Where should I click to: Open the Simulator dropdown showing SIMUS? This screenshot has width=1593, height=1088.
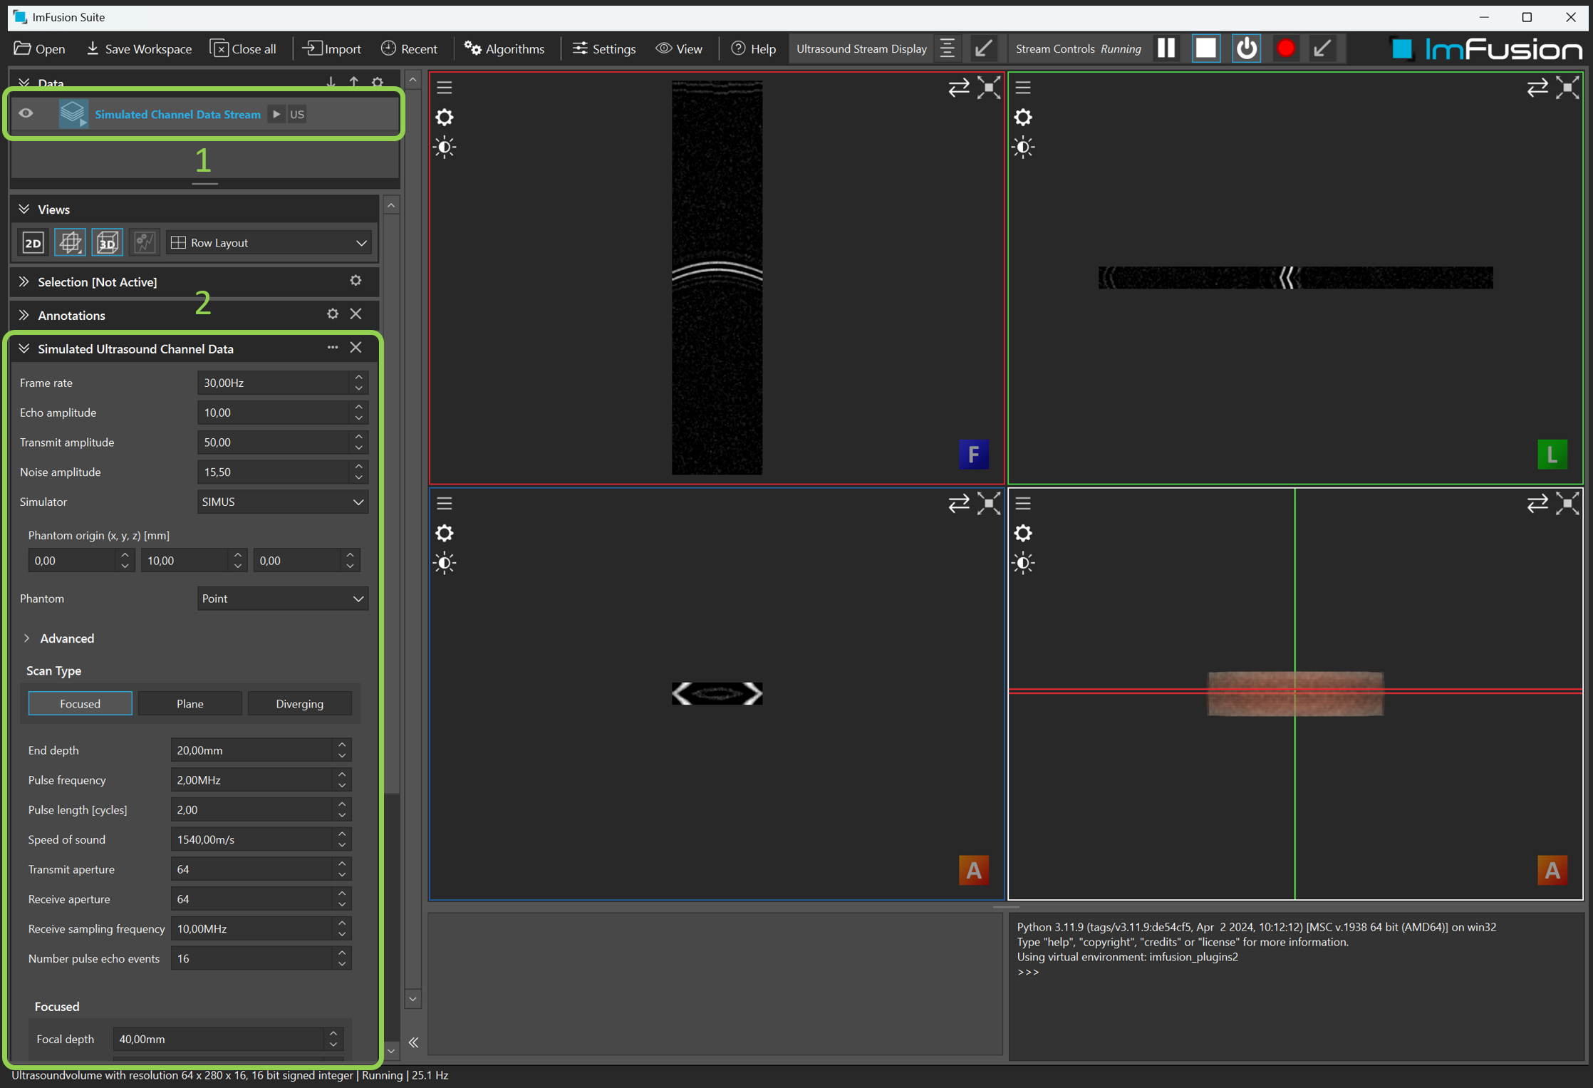tap(282, 502)
